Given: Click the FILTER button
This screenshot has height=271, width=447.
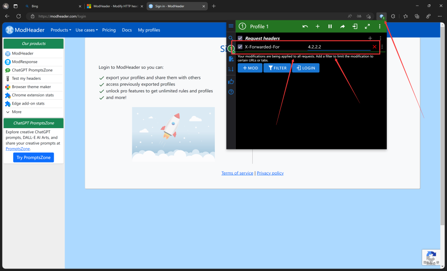Looking at the screenshot, I should [x=277, y=68].
